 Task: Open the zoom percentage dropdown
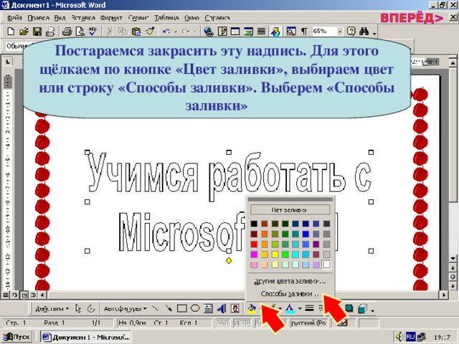[340, 31]
